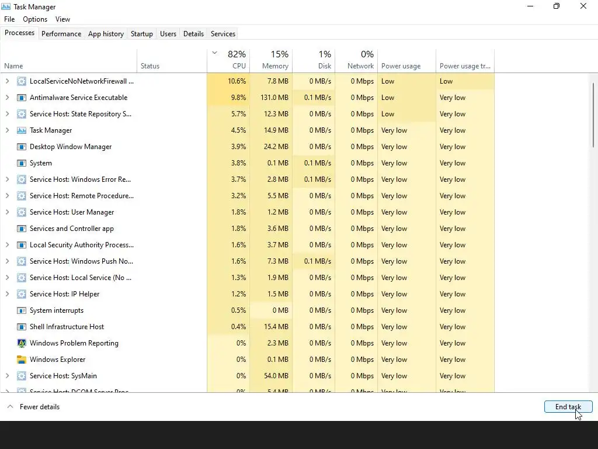598x449 pixels.
Task: Collapse view with Fewer details chevron
Action: (x=11, y=407)
